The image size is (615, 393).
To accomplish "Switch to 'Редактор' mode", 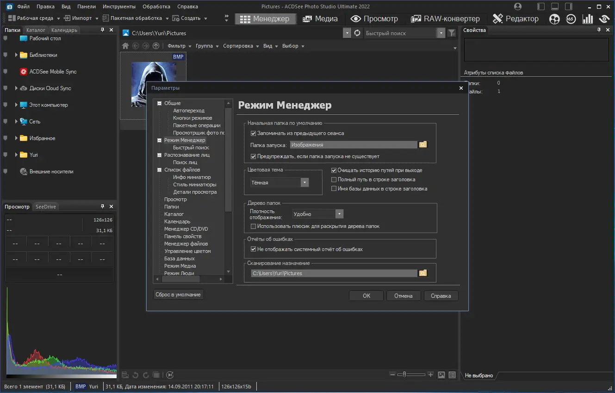I will (x=516, y=18).
